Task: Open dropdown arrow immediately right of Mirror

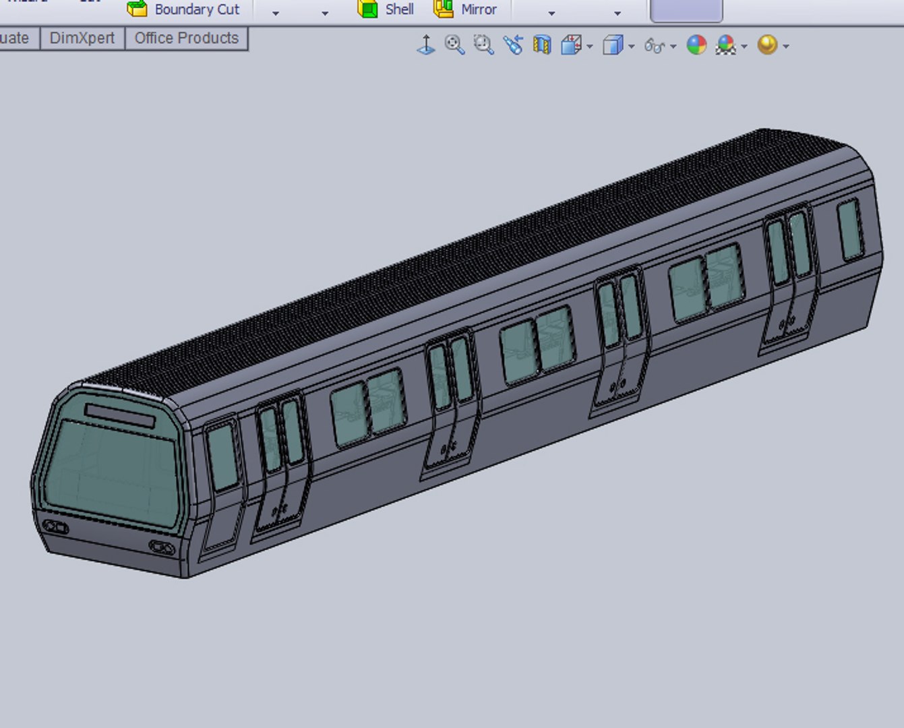Action: tap(551, 13)
